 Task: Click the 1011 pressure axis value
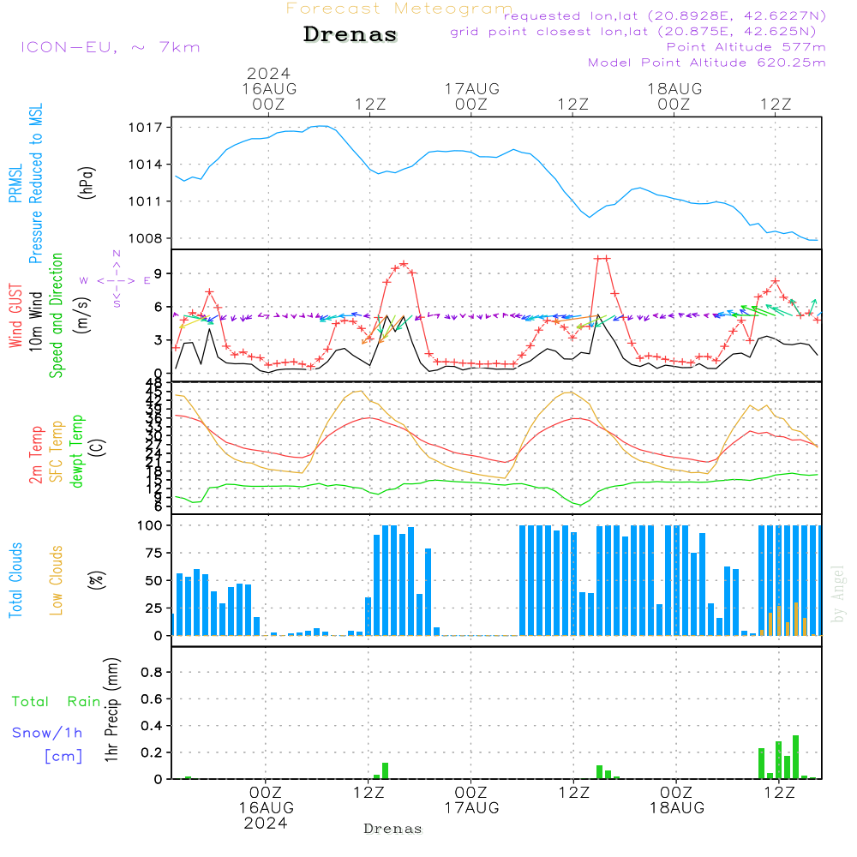(x=146, y=201)
